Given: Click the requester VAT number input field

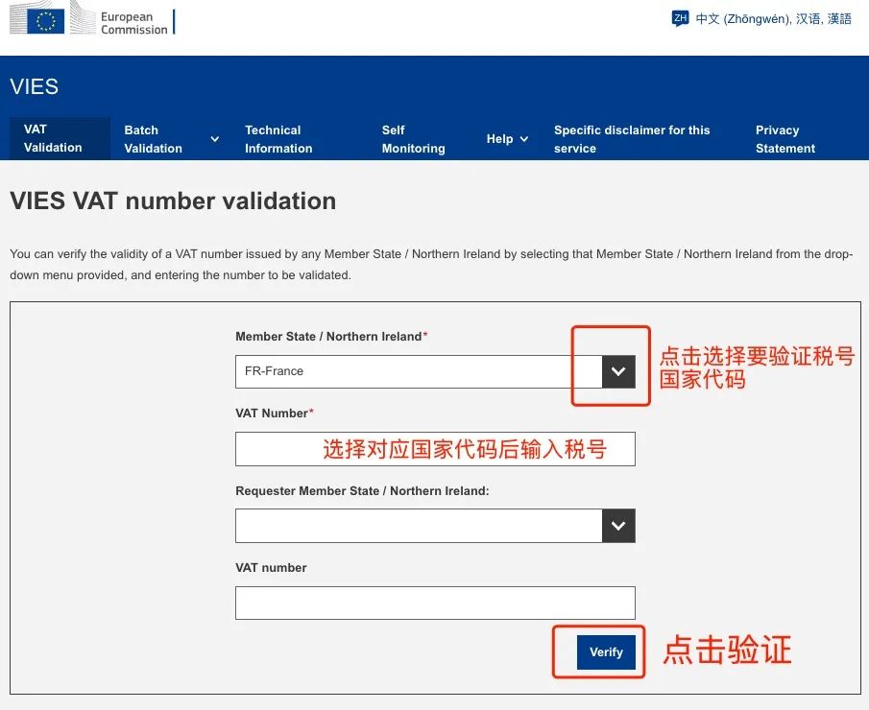Looking at the screenshot, I should 435,603.
